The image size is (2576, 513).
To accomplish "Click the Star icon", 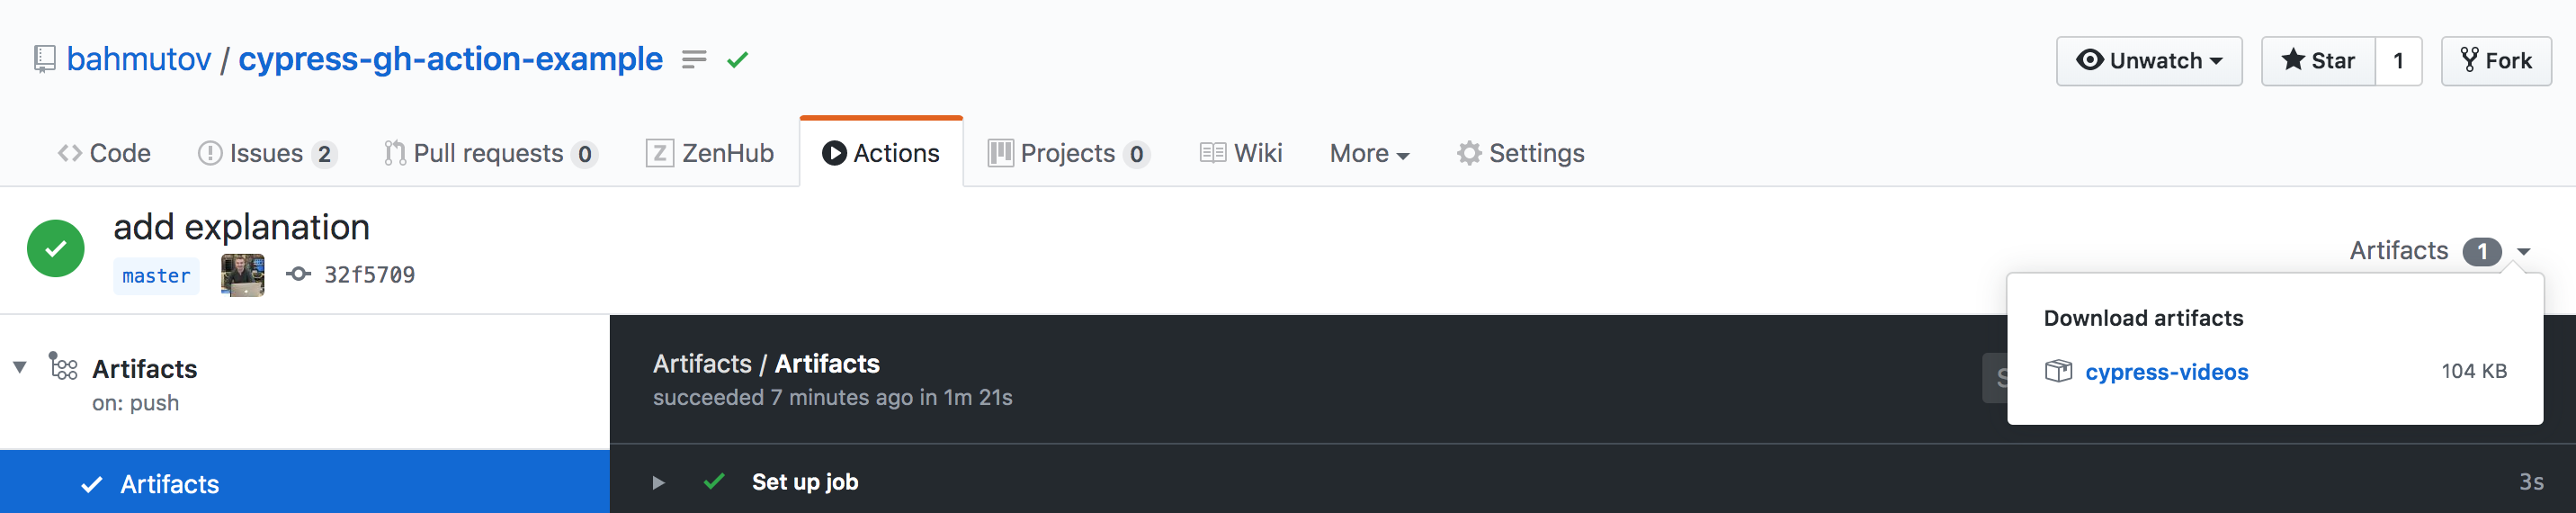I will (x=2293, y=60).
